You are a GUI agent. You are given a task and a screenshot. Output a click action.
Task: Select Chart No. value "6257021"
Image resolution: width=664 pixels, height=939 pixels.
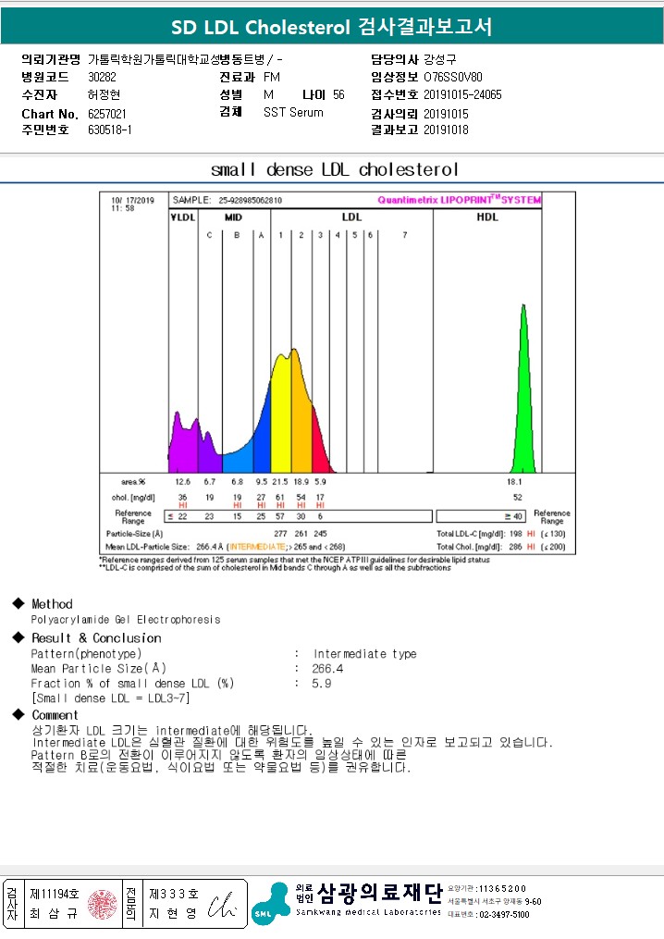click(107, 114)
